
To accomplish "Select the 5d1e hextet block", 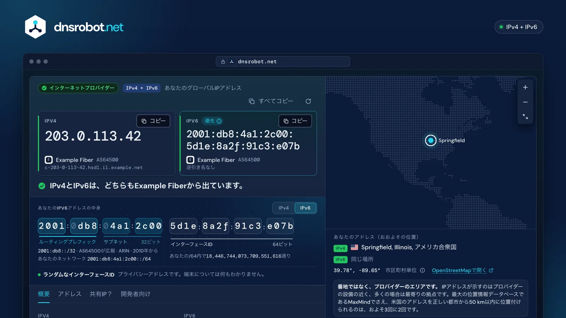I will [183, 226].
